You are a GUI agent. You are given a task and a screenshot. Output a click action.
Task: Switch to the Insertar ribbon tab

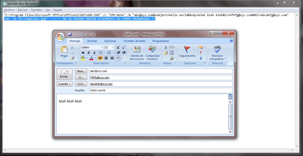tap(92, 41)
